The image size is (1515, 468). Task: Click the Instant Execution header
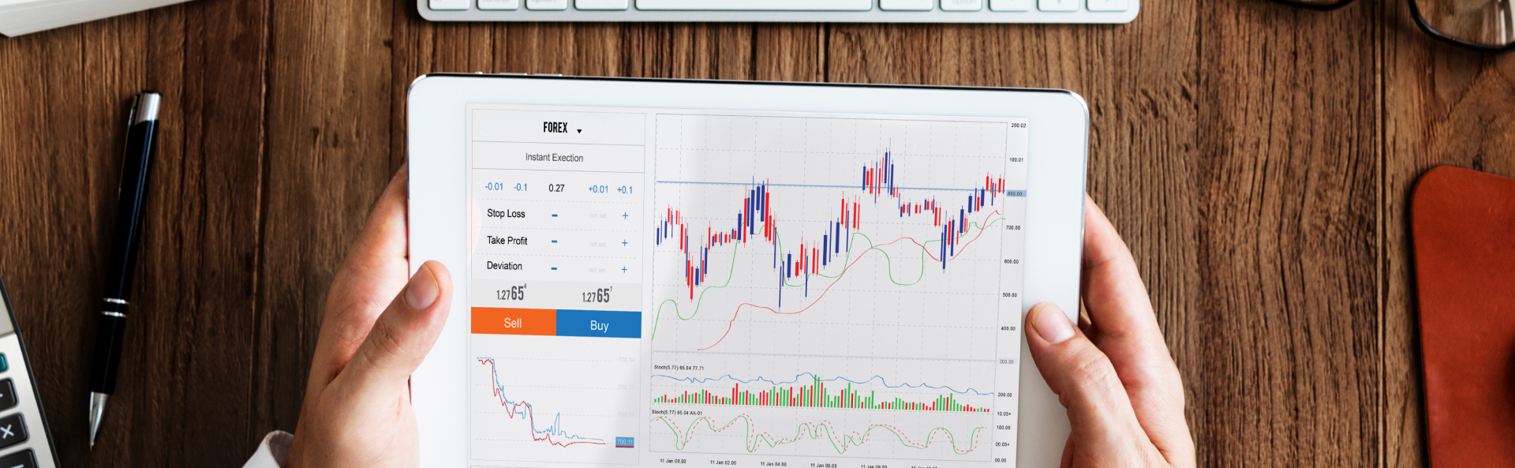click(554, 158)
